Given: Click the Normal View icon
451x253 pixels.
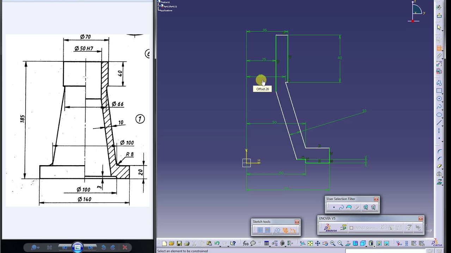Looking at the screenshot, I should (x=348, y=243).
